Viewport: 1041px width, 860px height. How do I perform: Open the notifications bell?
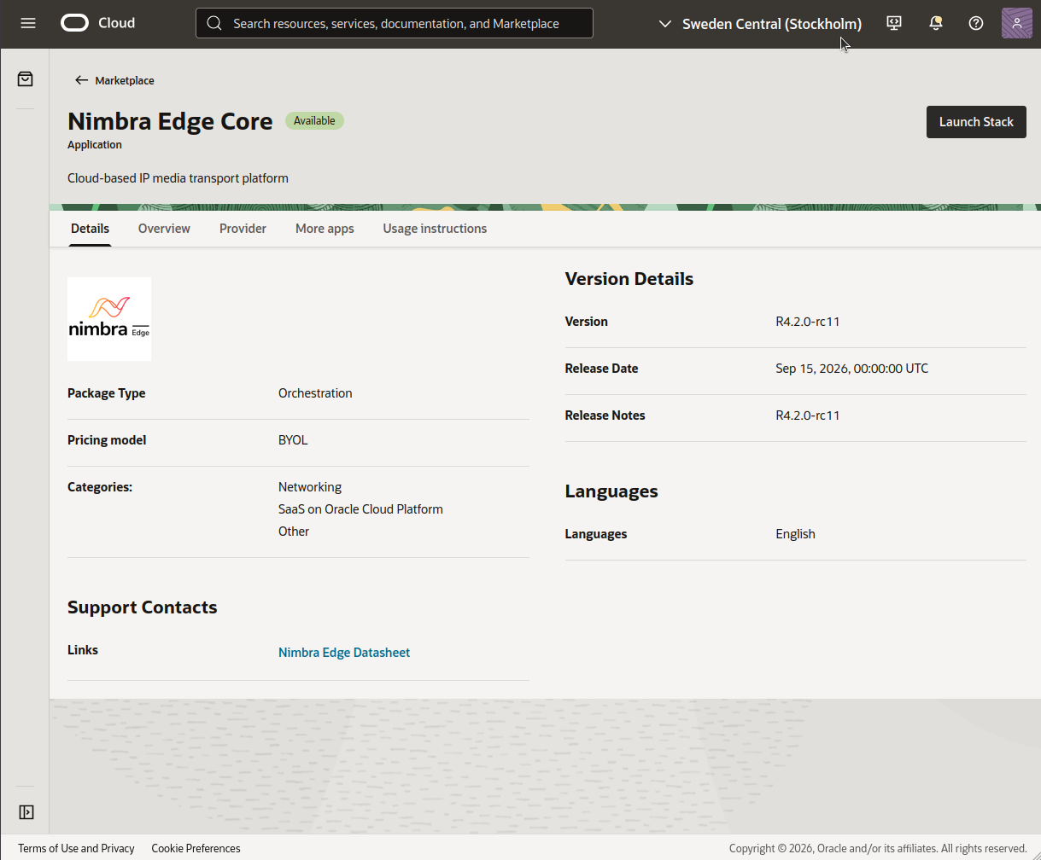point(935,23)
